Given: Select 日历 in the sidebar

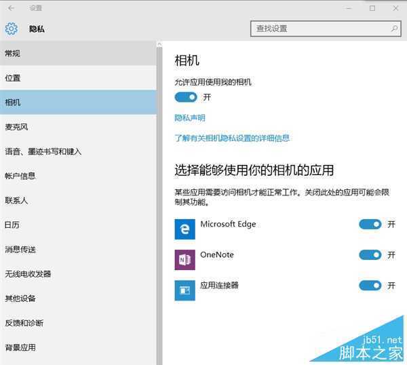Looking at the screenshot, I should coord(78,225).
